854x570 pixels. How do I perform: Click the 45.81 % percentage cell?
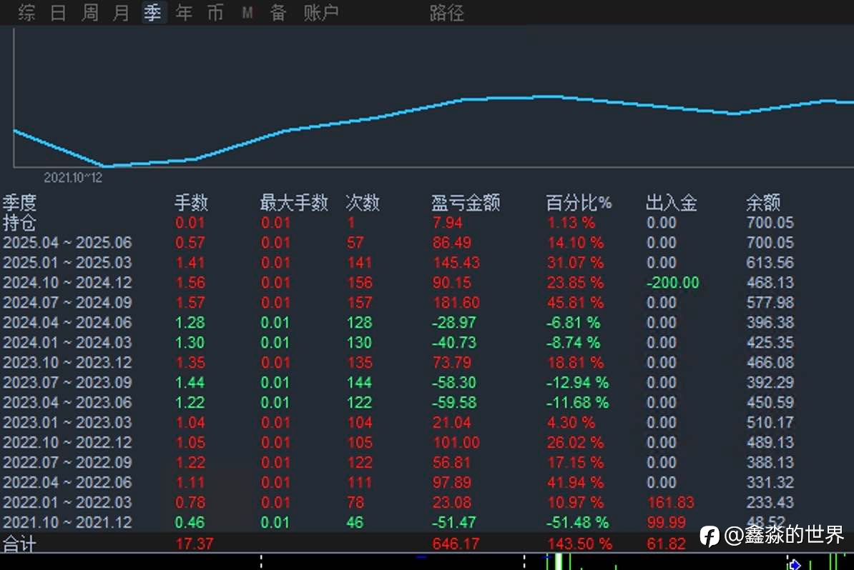click(575, 302)
